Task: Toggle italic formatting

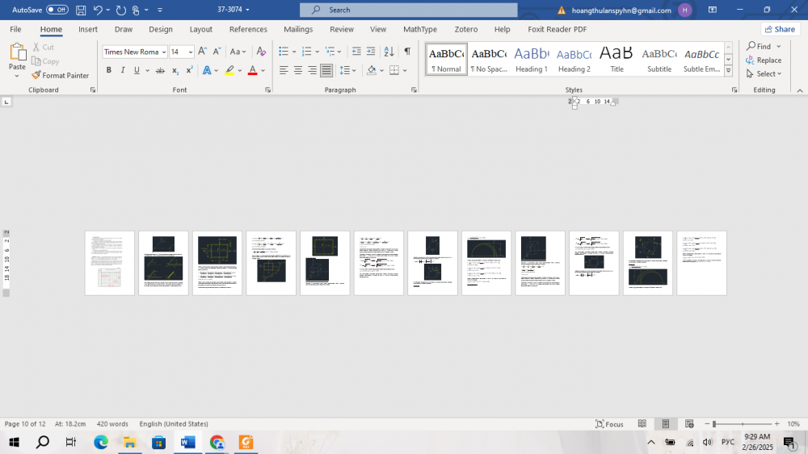Action: (x=123, y=70)
